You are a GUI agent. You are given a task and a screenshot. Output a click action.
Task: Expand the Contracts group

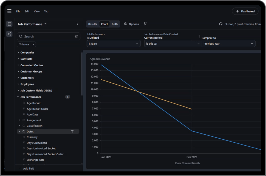point(18,59)
